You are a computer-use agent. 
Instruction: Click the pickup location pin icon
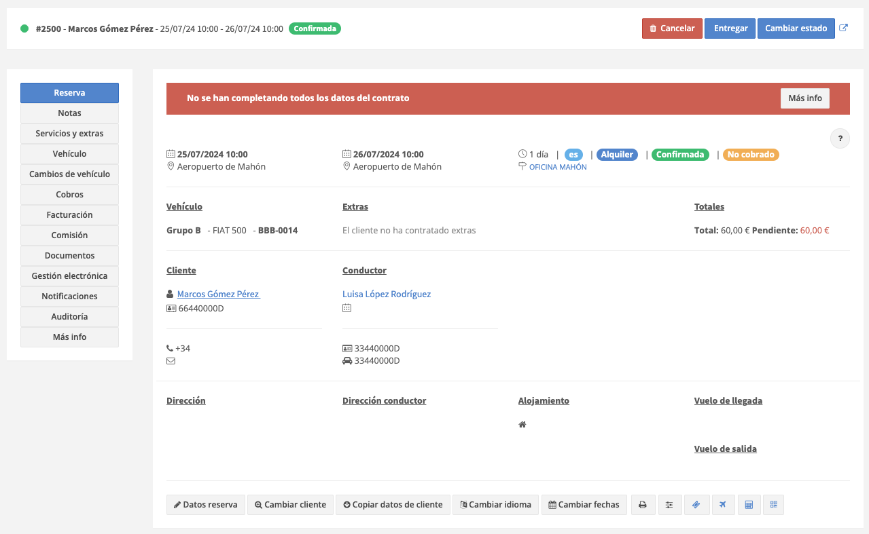tap(171, 167)
